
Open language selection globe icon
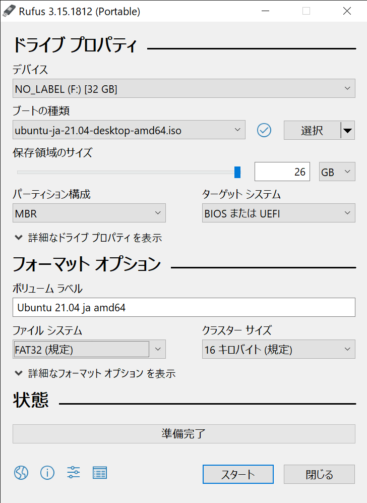(x=21, y=473)
